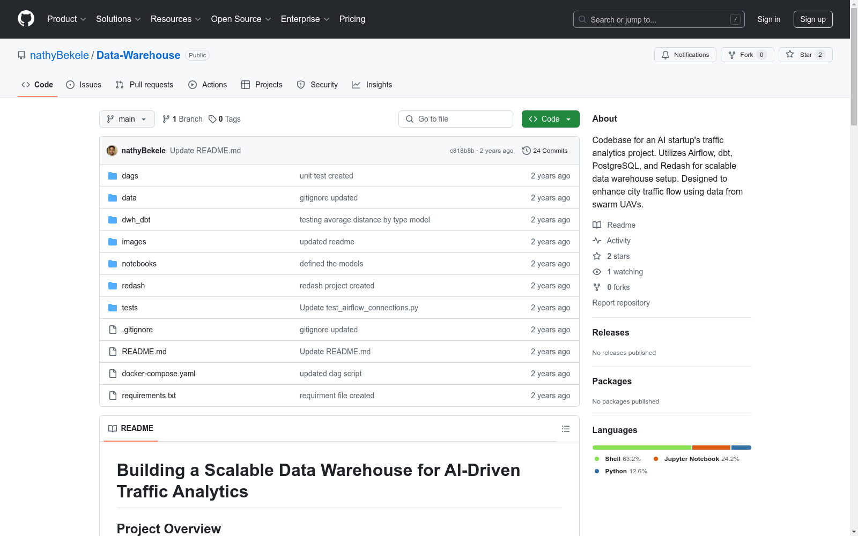858x536 pixels.
Task: Click the Sign in link
Action: point(769,19)
